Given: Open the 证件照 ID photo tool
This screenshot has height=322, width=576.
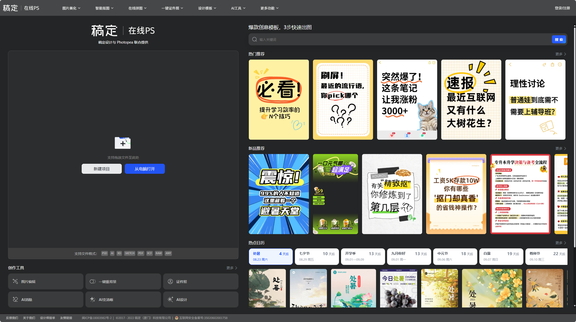Looking at the screenshot, I should (200, 281).
